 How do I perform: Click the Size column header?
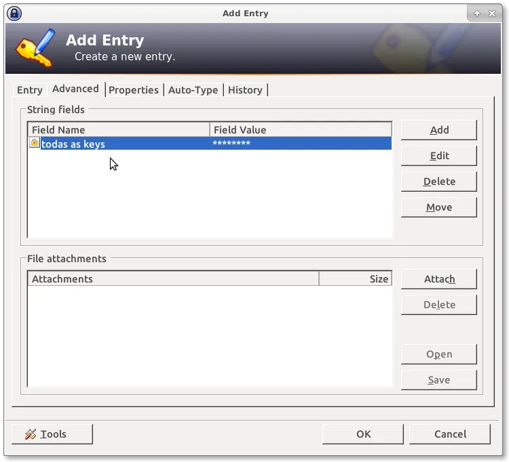coord(356,279)
